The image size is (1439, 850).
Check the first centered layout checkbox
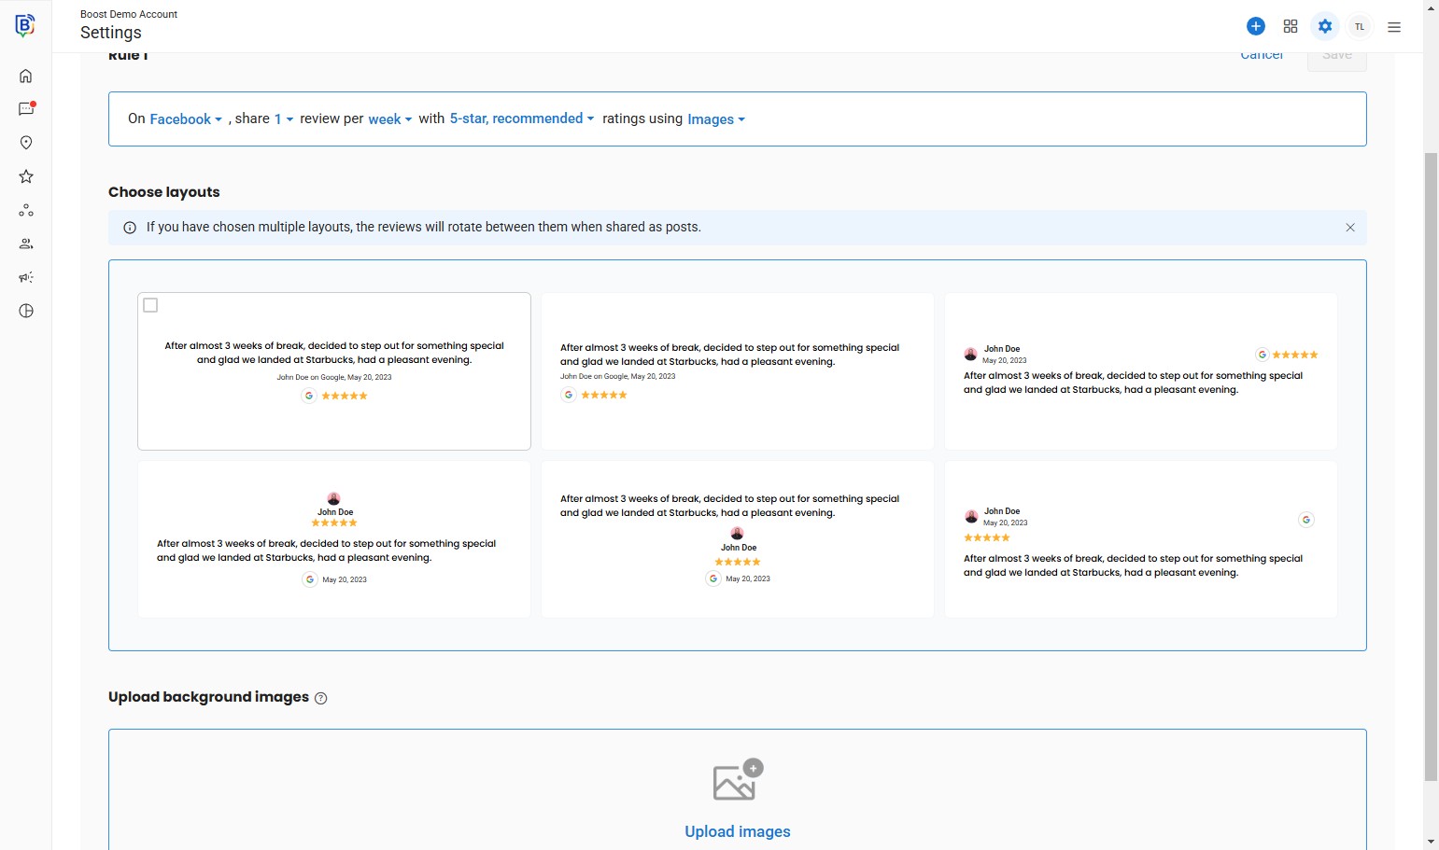[x=150, y=305]
